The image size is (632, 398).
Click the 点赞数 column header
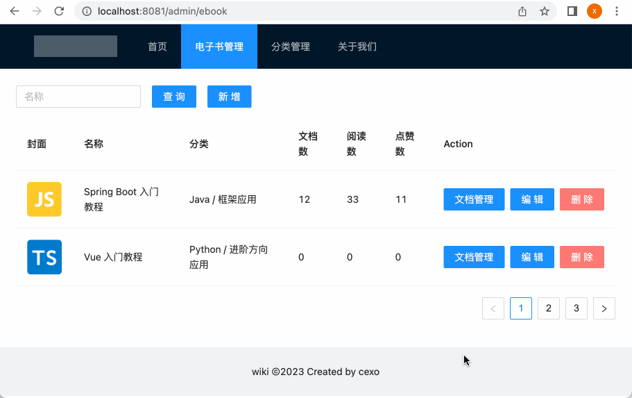coord(404,144)
